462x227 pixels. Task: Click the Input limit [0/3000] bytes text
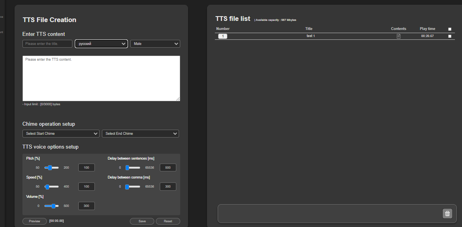click(41, 104)
